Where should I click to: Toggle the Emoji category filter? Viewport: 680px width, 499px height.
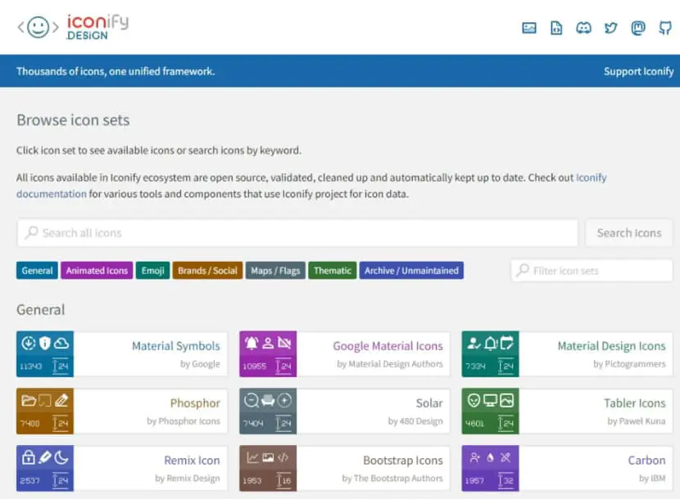[152, 270]
